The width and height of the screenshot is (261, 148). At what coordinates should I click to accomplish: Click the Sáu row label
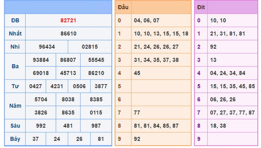click(15, 126)
